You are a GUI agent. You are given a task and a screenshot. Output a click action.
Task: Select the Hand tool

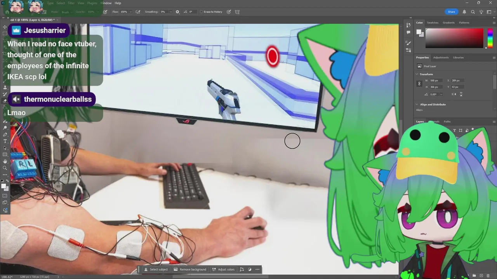(5, 161)
